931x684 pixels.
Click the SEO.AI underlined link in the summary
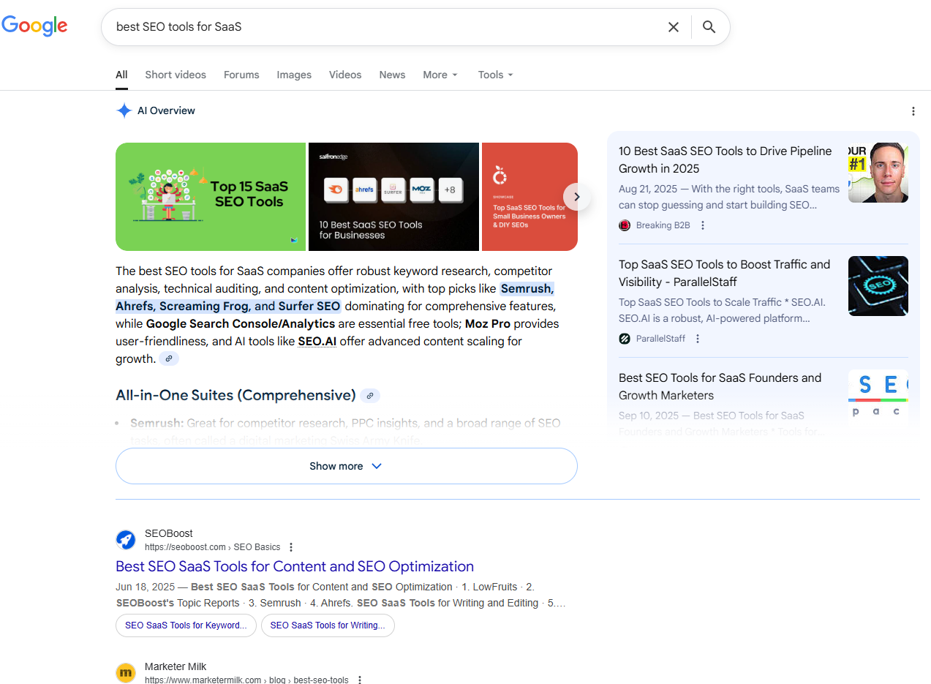[x=317, y=341]
